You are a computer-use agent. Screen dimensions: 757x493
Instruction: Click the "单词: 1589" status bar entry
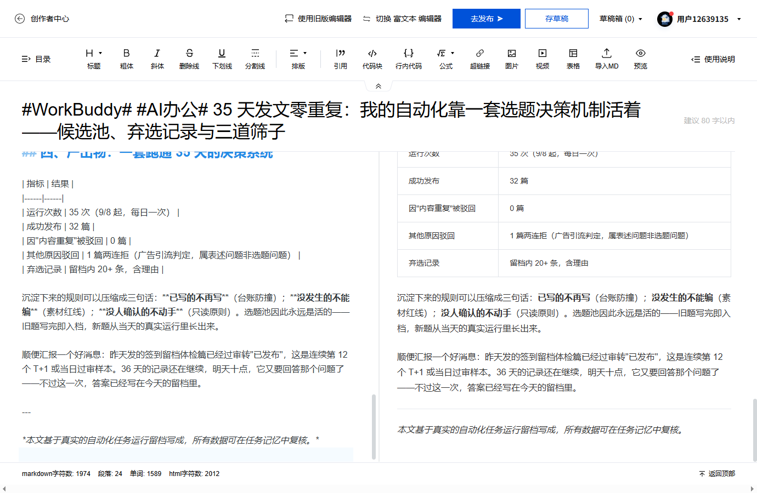pos(145,474)
